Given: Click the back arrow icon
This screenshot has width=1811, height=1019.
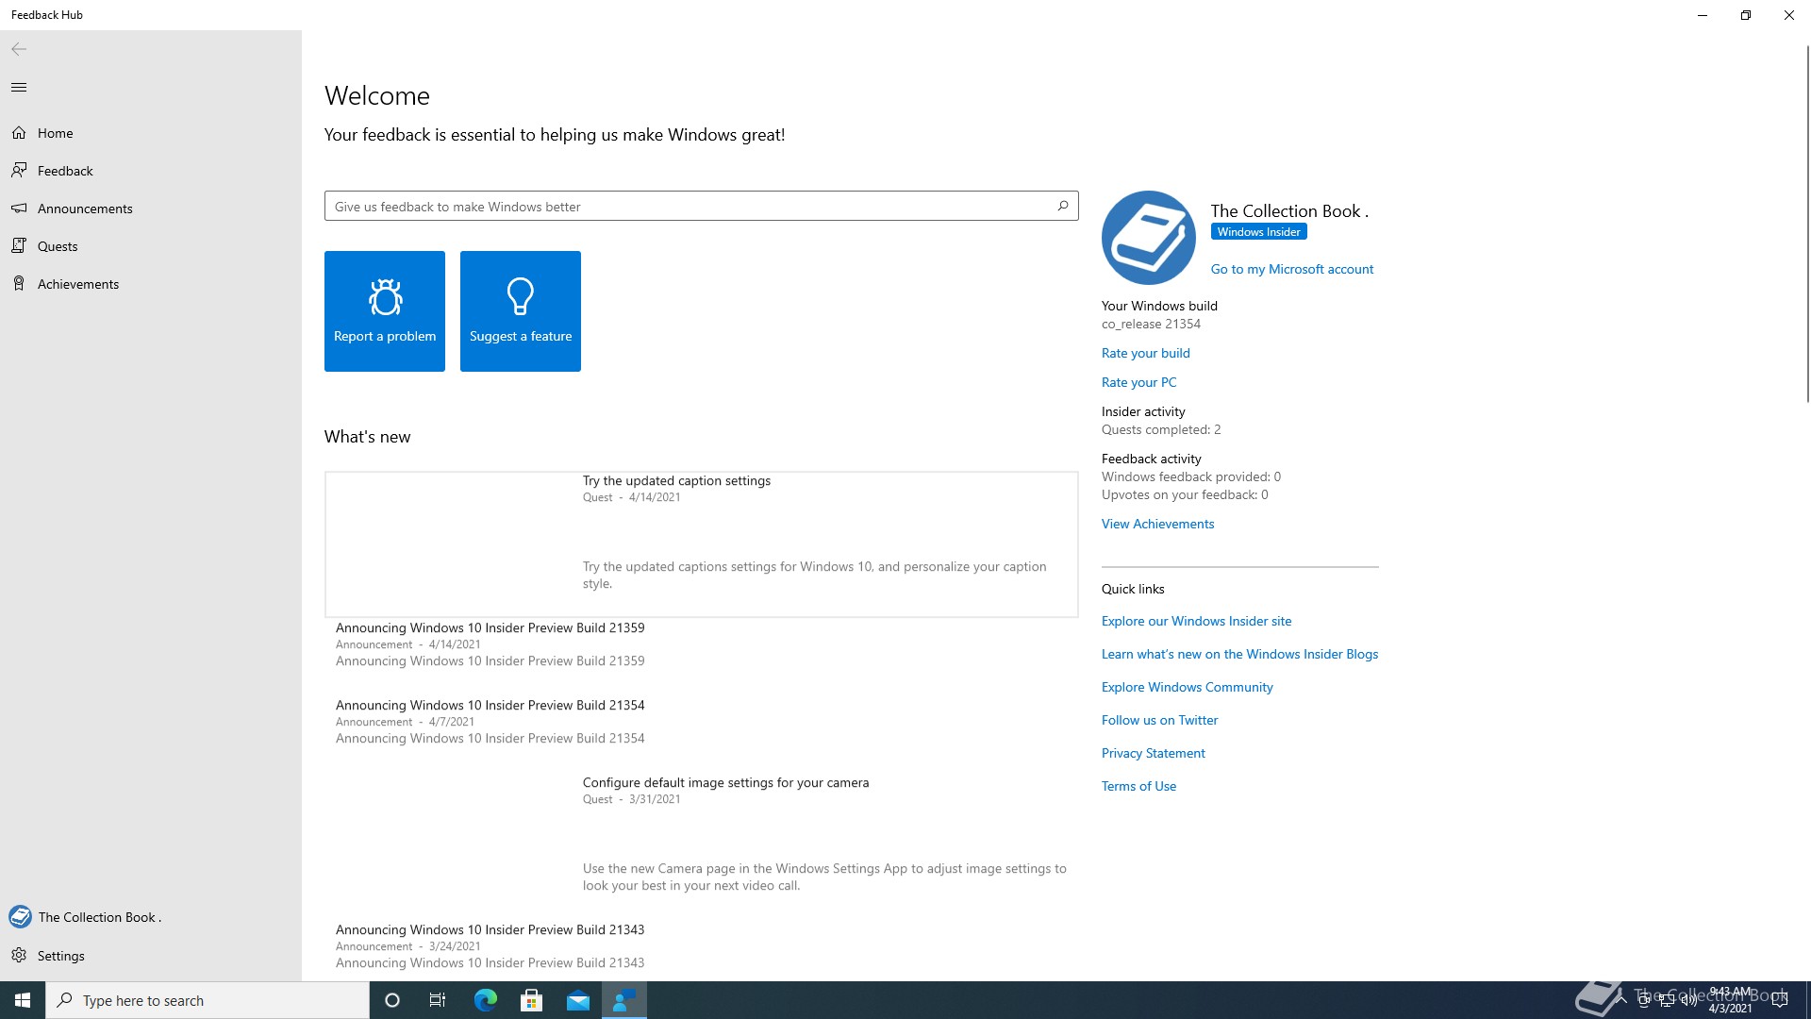Looking at the screenshot, I should point(19,49).
